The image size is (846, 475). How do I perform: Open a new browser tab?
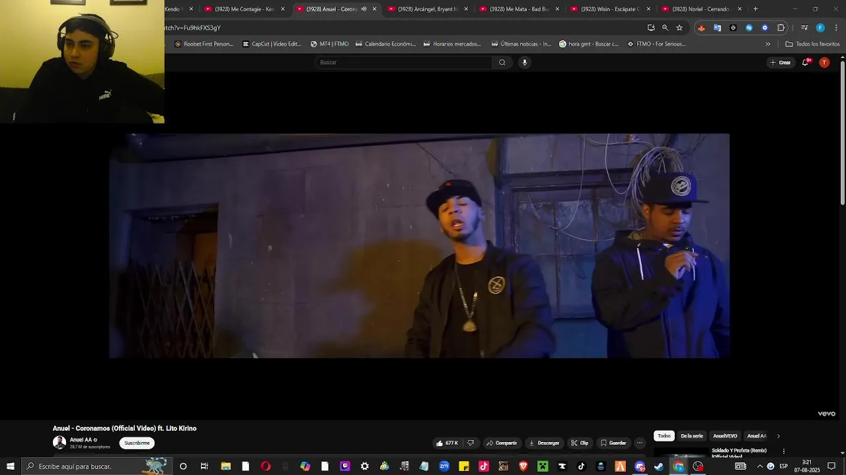[x=755, y=9]
